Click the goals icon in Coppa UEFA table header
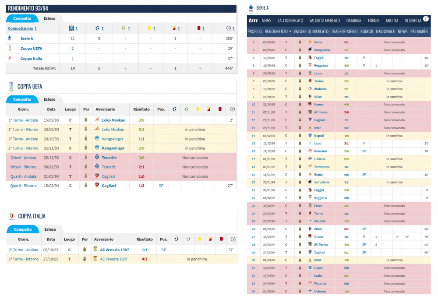This screenshot has height=299, width=438. [x=175, y=109]
